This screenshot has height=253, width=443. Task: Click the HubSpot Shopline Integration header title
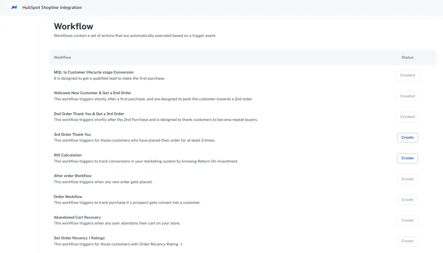pos(52,8)
